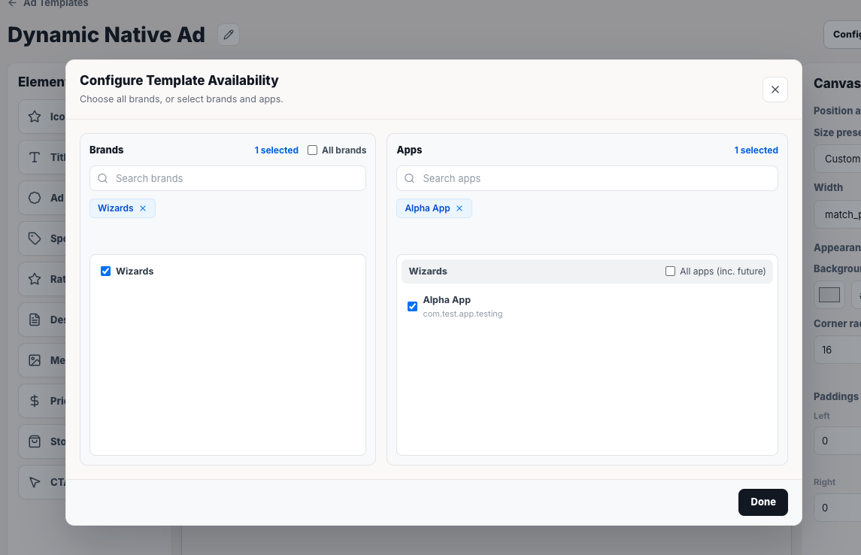Click the Done button
861x555 pixels.
pos(762,502)
